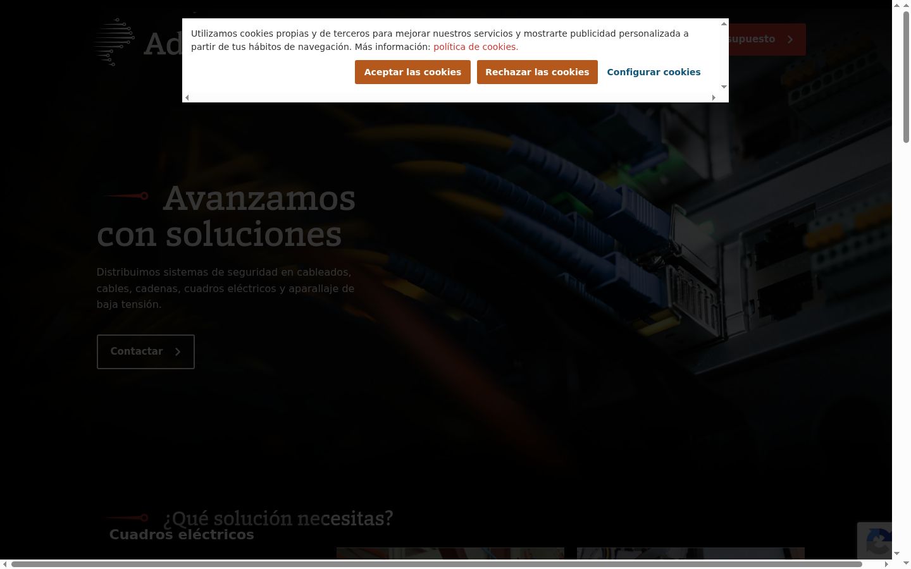This screenshot has width=911, height=569.
Task: Click cookie banner scroll up arrow
Action: pos(724,23)
